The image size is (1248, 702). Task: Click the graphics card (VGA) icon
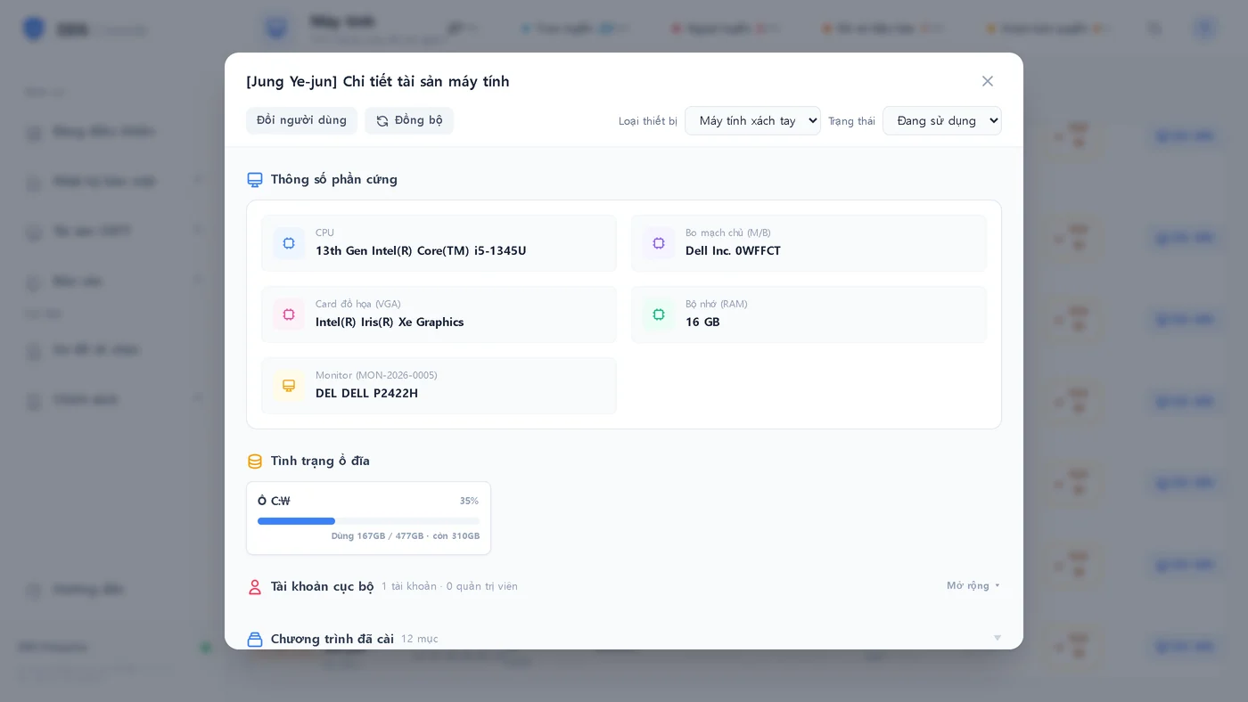tap(289, 314)
